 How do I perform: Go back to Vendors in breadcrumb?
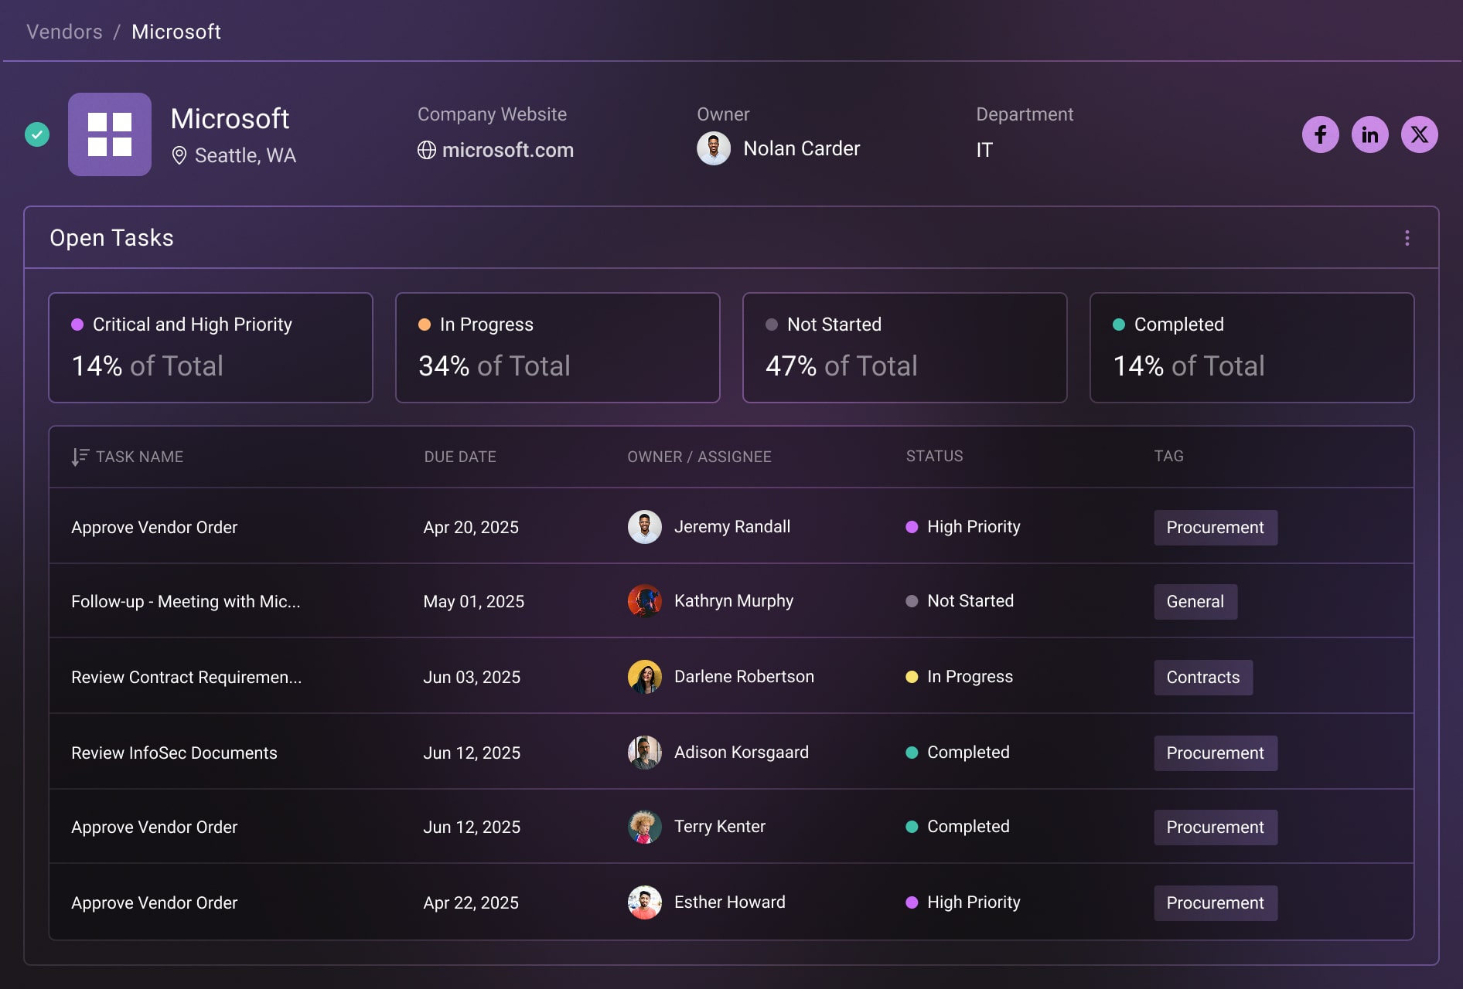64,32
